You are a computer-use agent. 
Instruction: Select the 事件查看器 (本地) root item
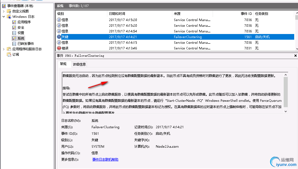(x=20, y=6)
